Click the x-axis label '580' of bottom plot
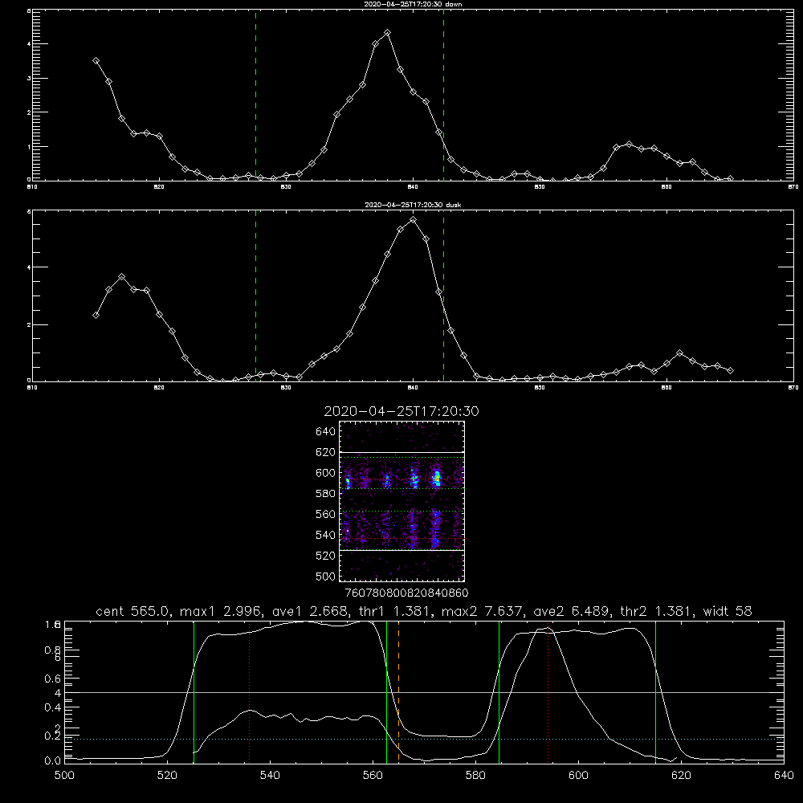The image size is (803, 803). click(475, 776)
